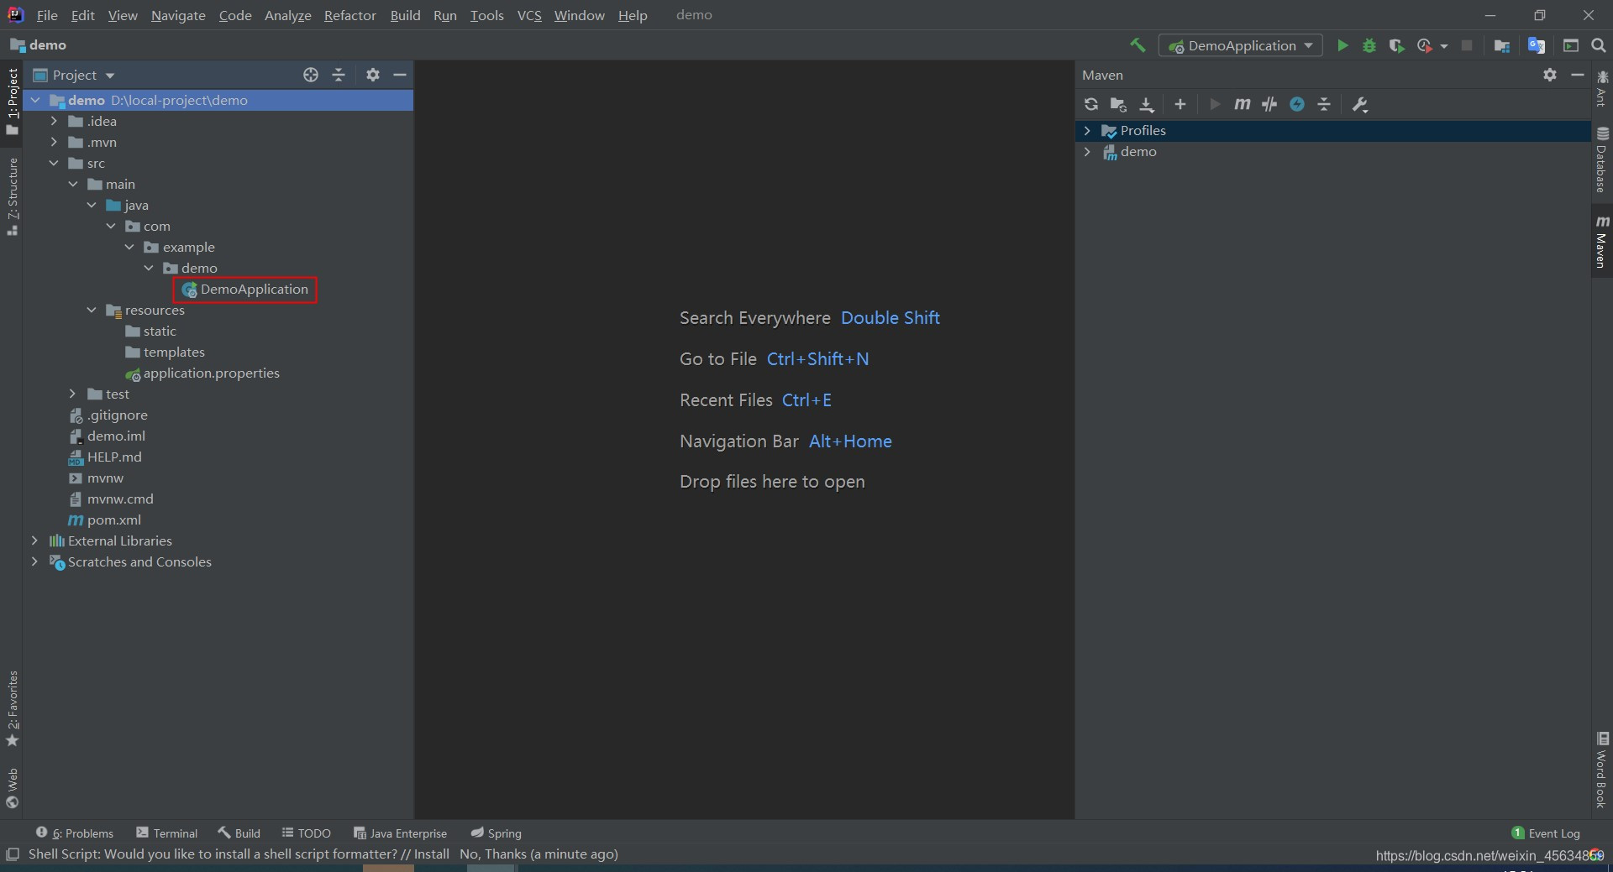Viewport: 1613px width, 872px height.
Task: Open the Tools menu
Action: pos(486,15)
